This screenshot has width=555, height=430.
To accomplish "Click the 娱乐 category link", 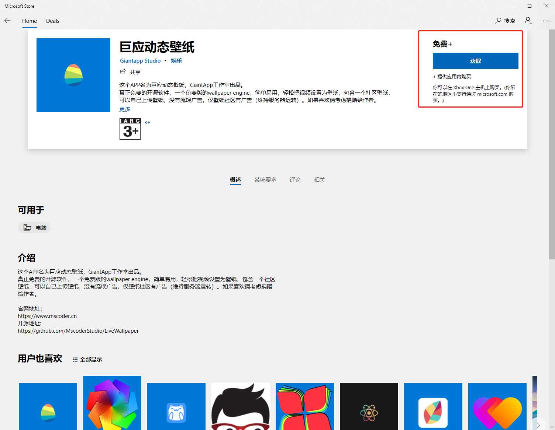I will click(176, 60).
